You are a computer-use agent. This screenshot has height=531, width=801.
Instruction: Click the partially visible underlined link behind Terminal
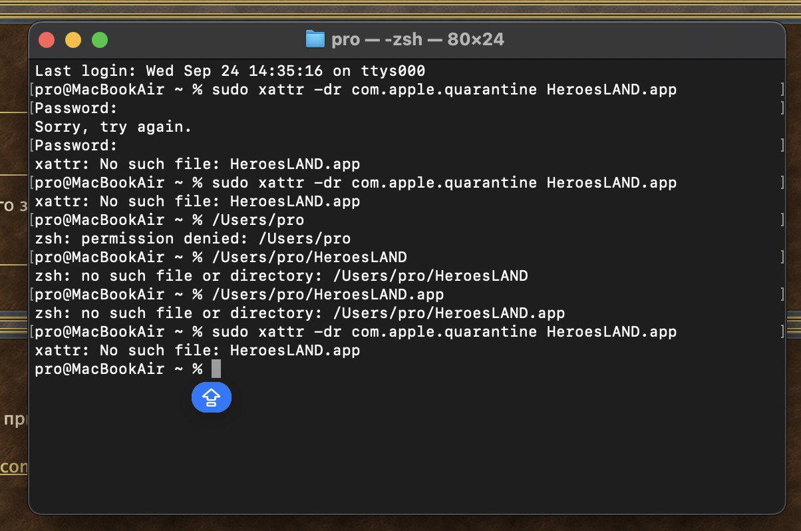14,467
